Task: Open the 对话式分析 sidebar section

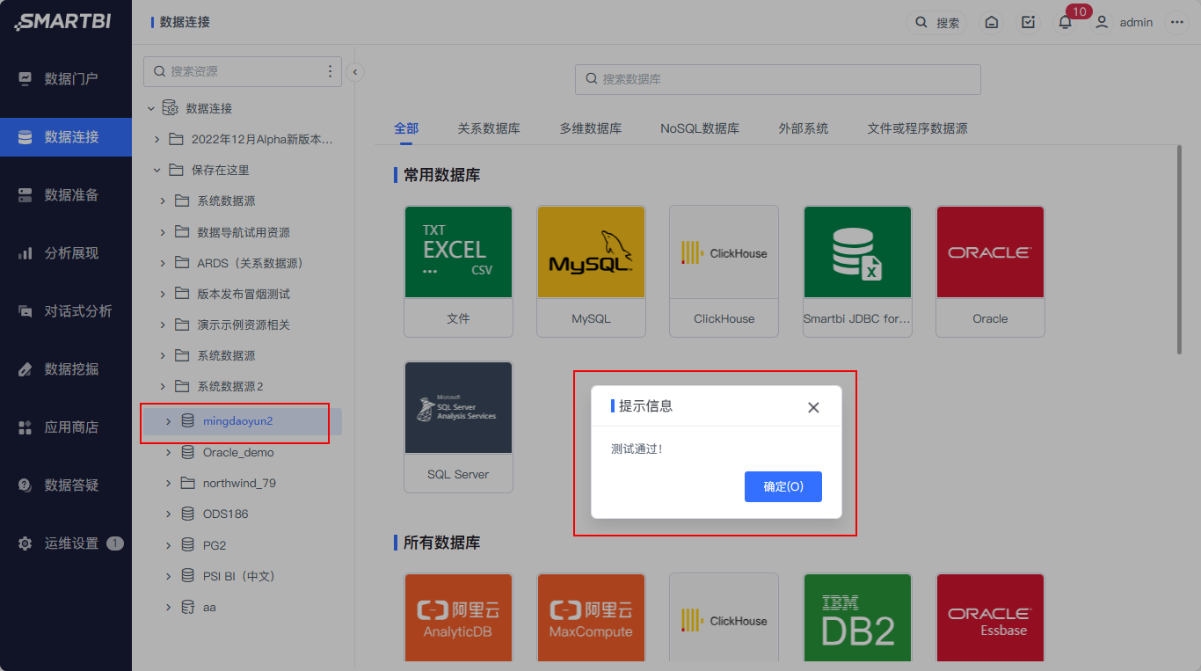Action: click(x=66, y=310)
